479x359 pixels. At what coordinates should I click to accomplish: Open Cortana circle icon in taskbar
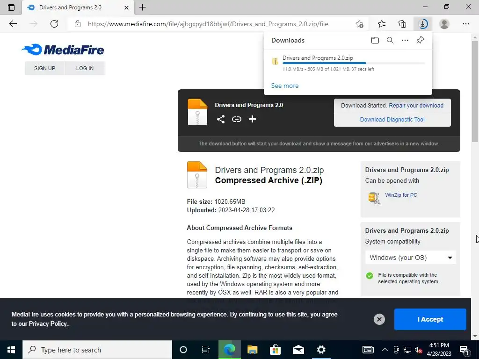(x=183, y=350)
